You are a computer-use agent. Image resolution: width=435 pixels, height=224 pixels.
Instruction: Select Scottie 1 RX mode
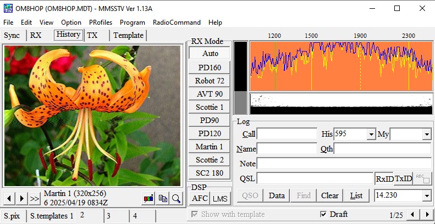pos(210,107)
